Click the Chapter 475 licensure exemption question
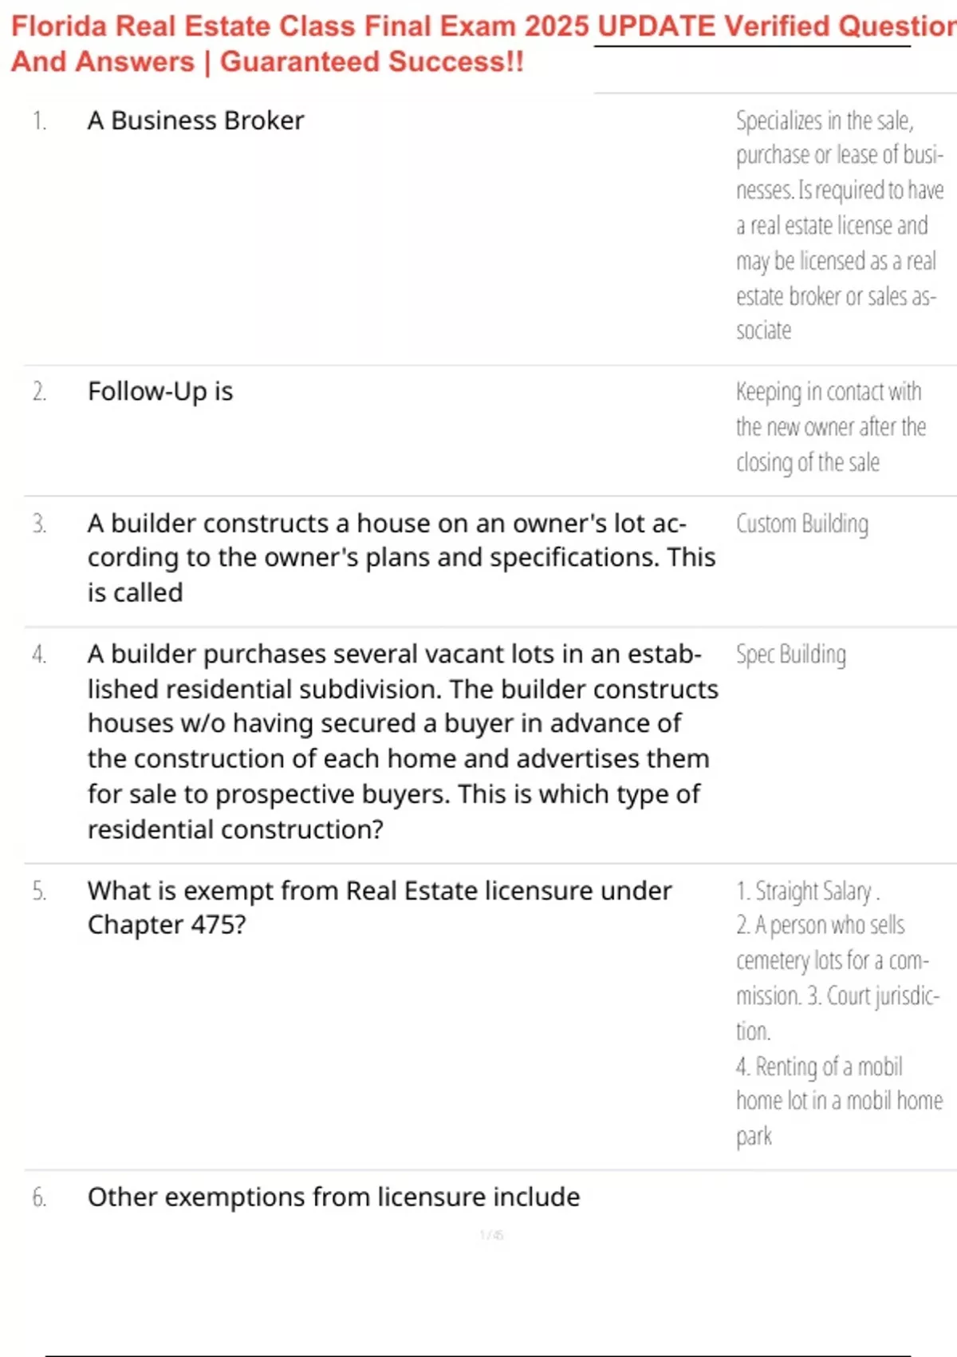The image size is (957, 1357). [x=380, y=907]
